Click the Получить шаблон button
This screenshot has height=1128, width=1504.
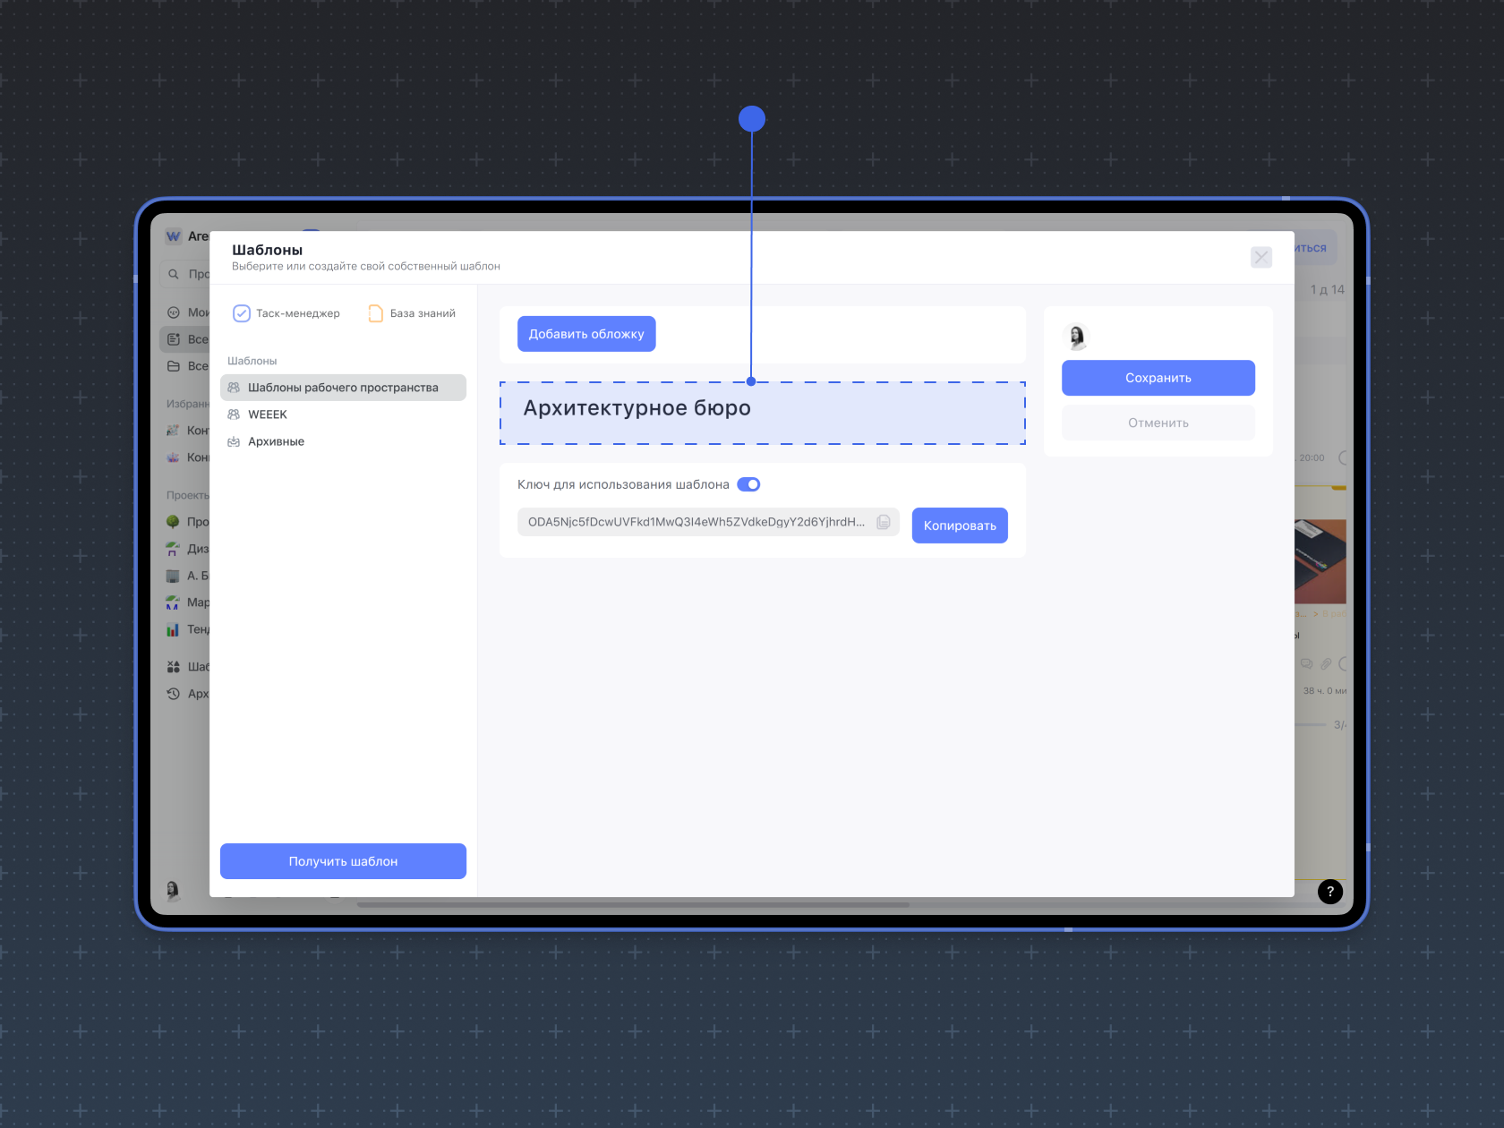343,861
